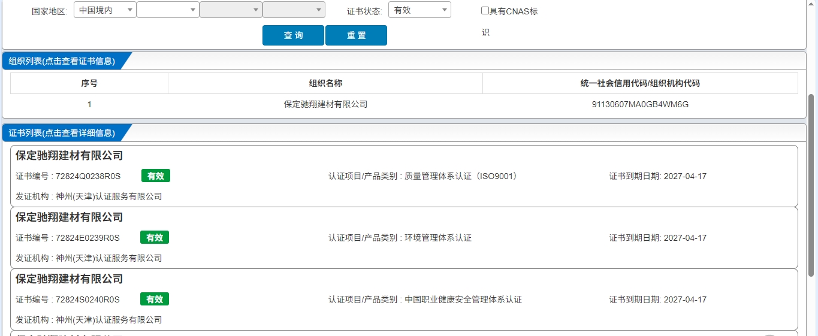Click credit code 91130607MA0GB4WM6G

pyautogui.click(x=640, y=104)
